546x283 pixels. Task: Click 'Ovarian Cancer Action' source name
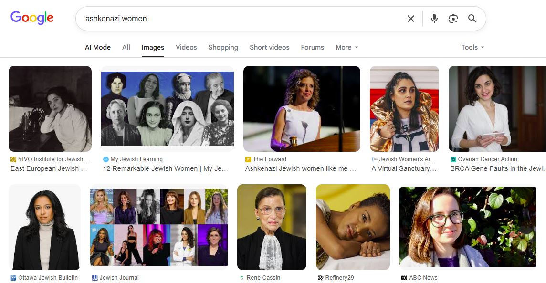coord(487,159)
